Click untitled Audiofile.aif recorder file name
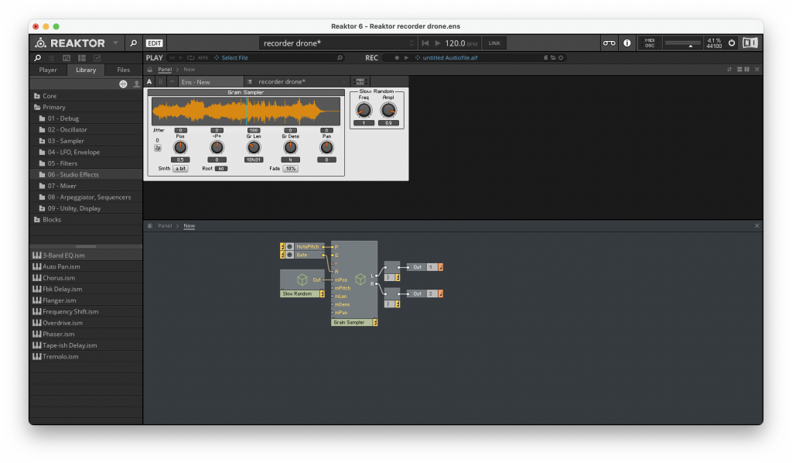Viewport: 792px width, 463px height. click(449, 57)
